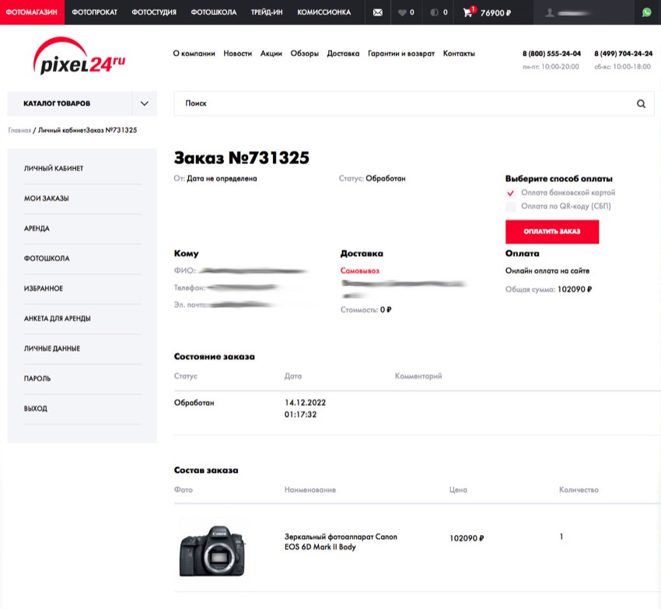Image resolution: width=661 pixels, height=609 pixels.
Task: Call the 8 (499) 704-24-24 phone number
Action: (x=623, y=54)
